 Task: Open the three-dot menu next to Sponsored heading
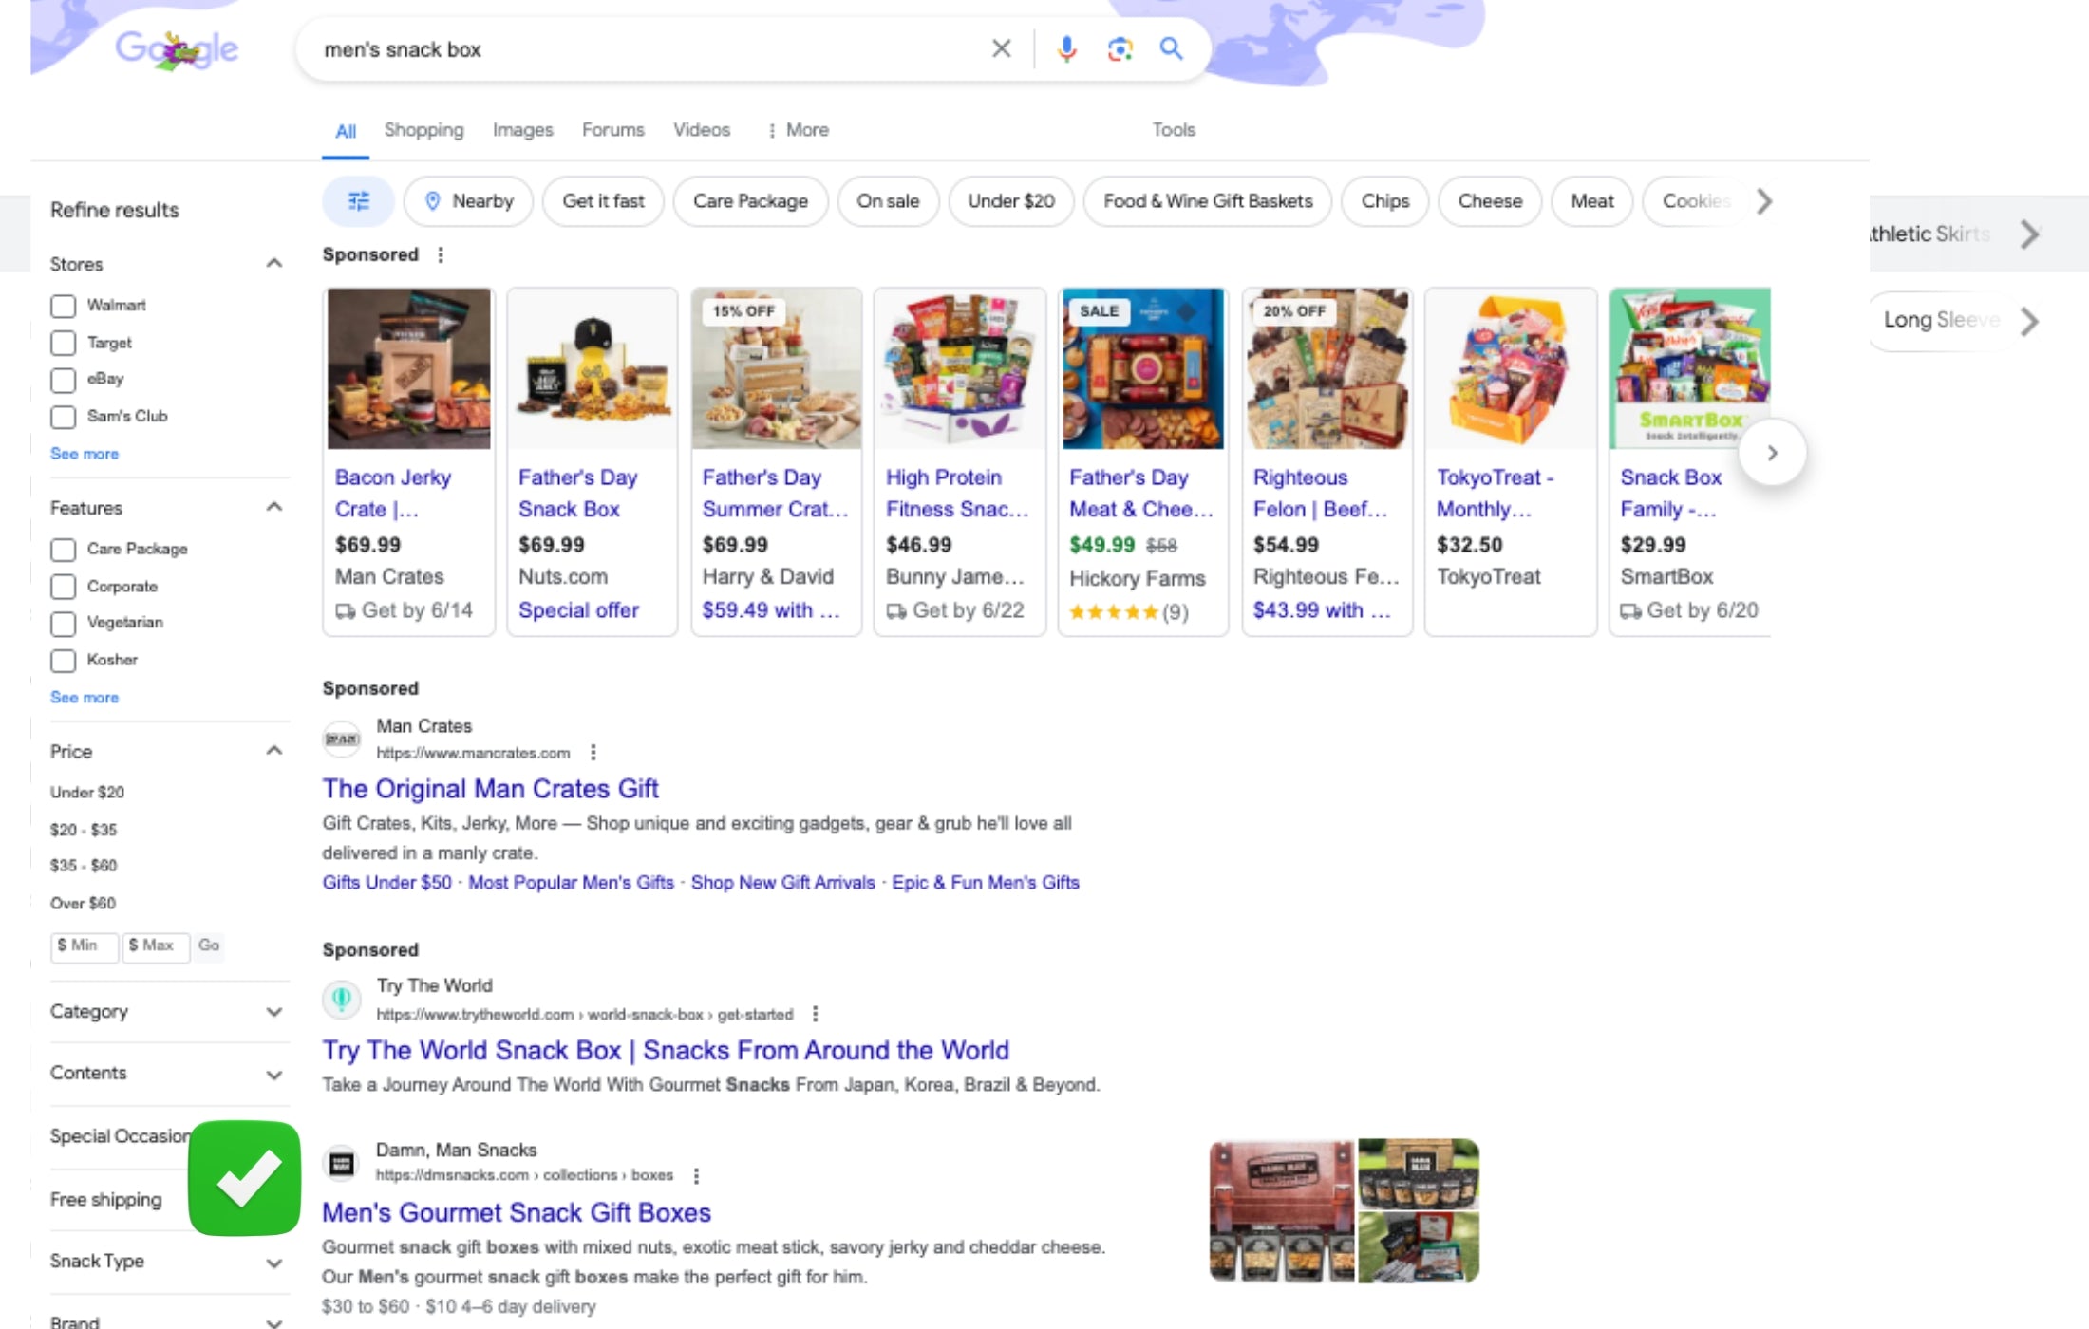441,254
